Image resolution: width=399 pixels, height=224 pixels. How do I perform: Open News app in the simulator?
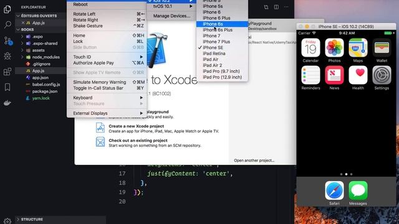pos(334,75)
